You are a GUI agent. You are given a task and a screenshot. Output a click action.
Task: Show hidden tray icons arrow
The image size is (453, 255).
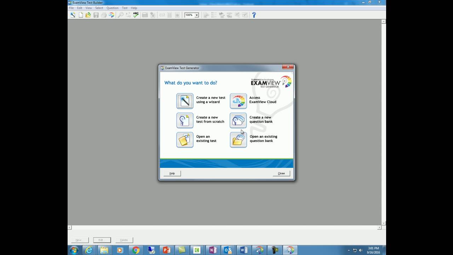point(349,250)
